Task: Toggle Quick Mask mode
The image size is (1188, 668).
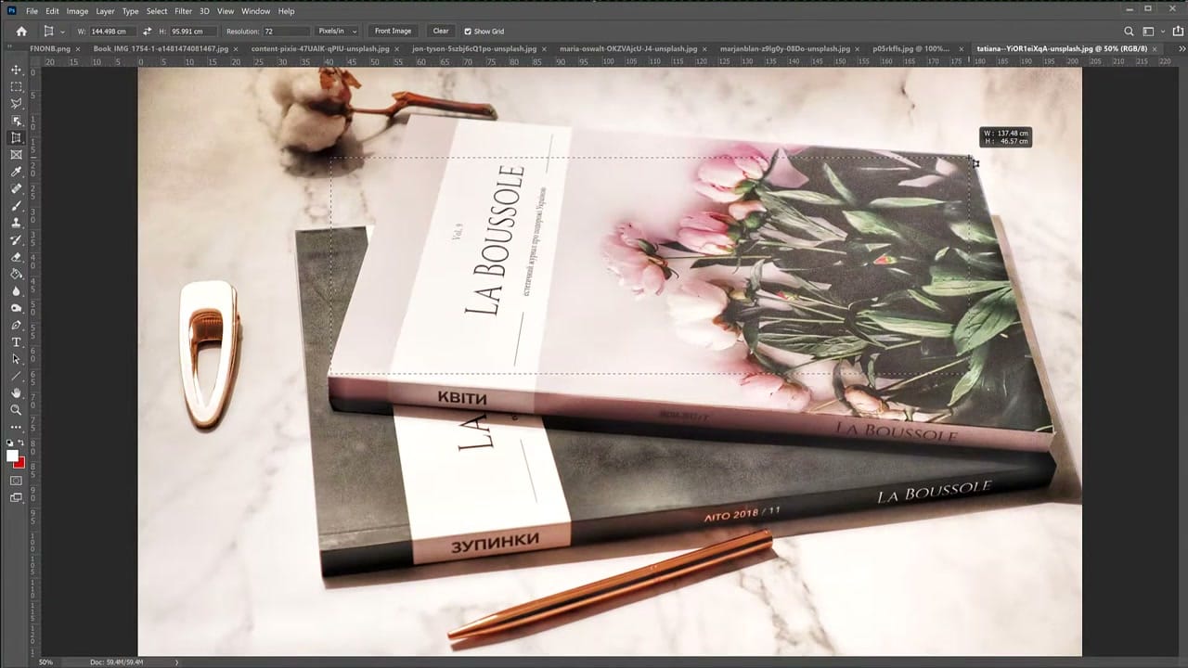Action: 16,481
